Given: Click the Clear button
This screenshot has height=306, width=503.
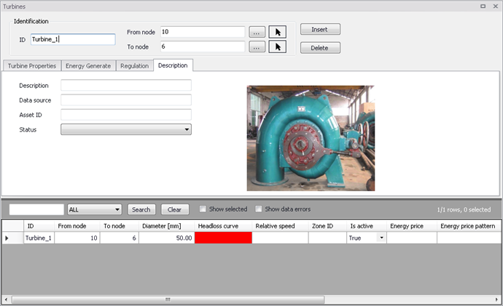Looking at the screenshot, I should coord(175,209).
